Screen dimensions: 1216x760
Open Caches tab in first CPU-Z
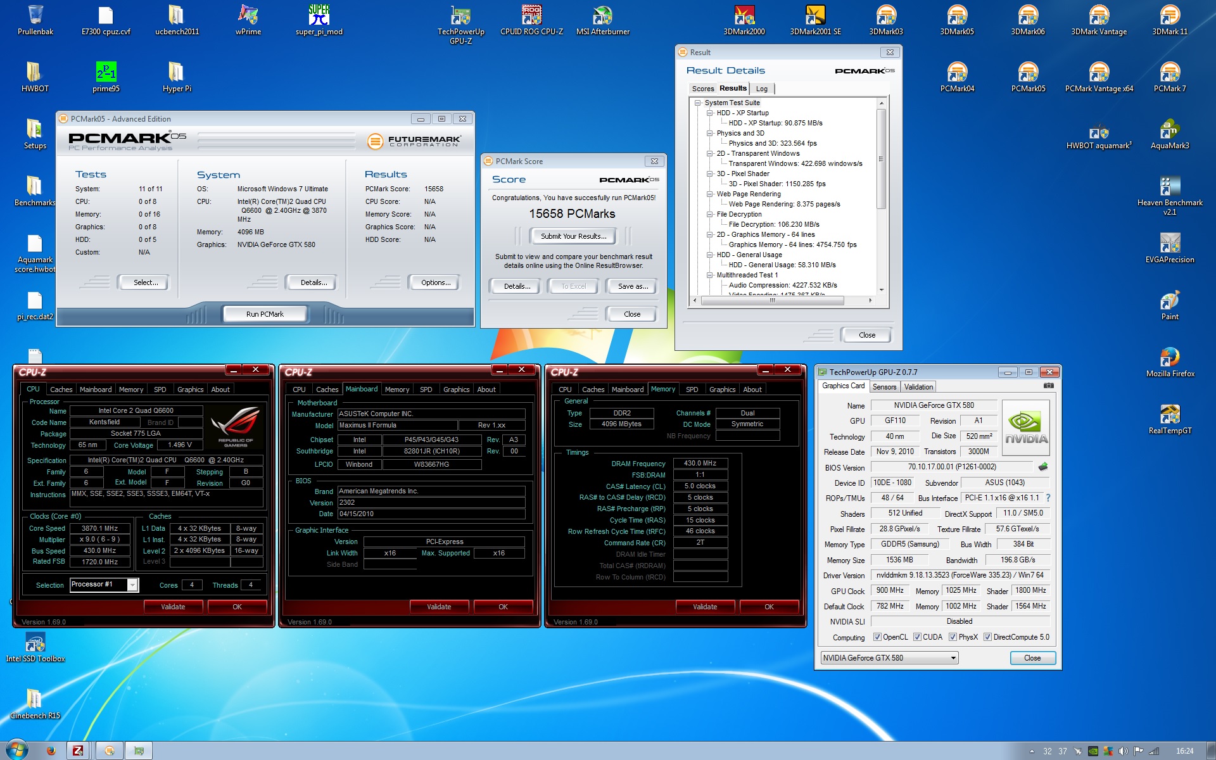(61, 389)
